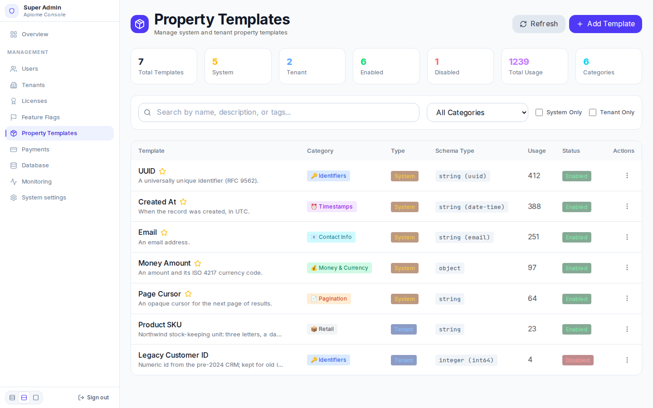The image size is (653, 408).
Task: Open Monitoring in the sidebar
Action: coord(60,182)
